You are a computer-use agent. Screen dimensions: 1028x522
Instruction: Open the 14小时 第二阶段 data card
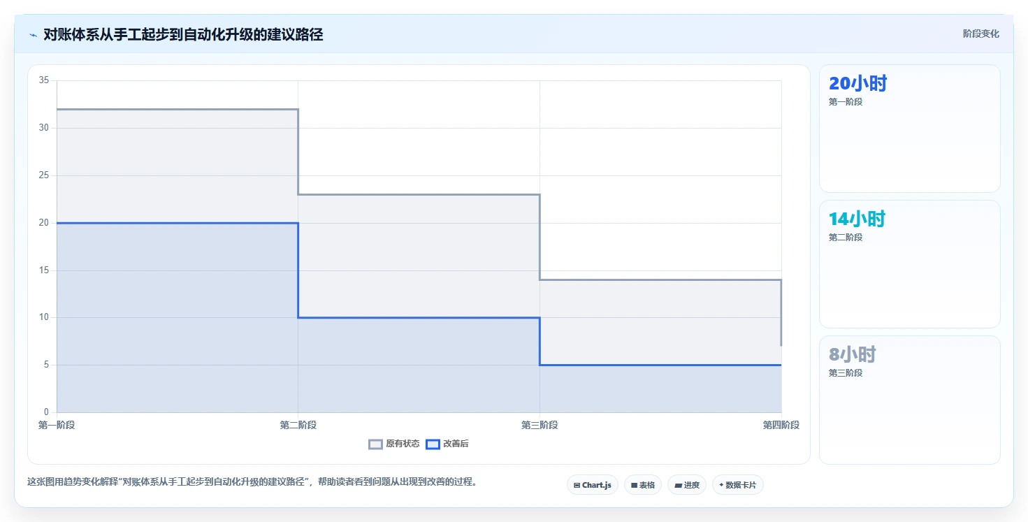click(909, 264)
